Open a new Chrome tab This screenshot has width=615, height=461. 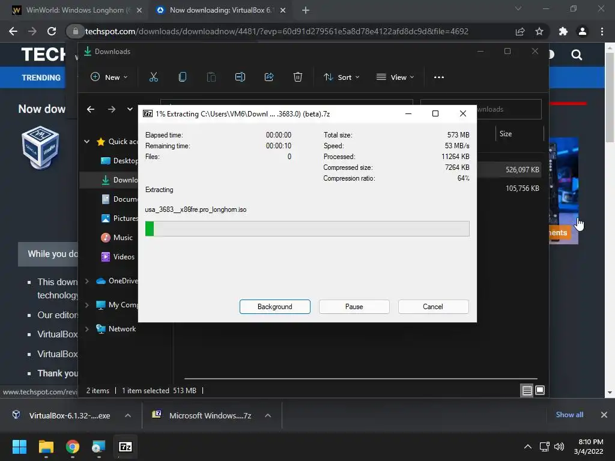pyautogui.click(x=306, y=10)
